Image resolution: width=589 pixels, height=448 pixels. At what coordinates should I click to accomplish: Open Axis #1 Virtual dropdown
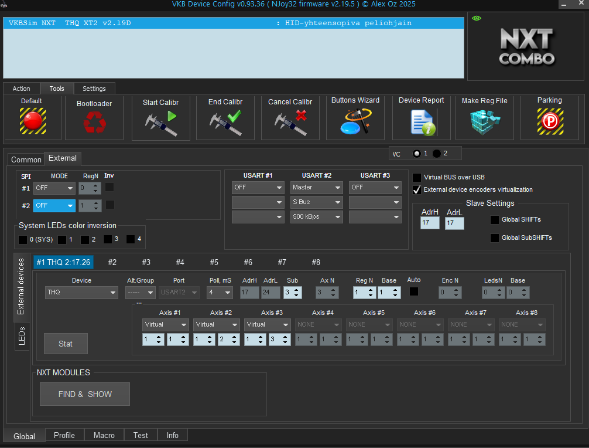(165, 325)
